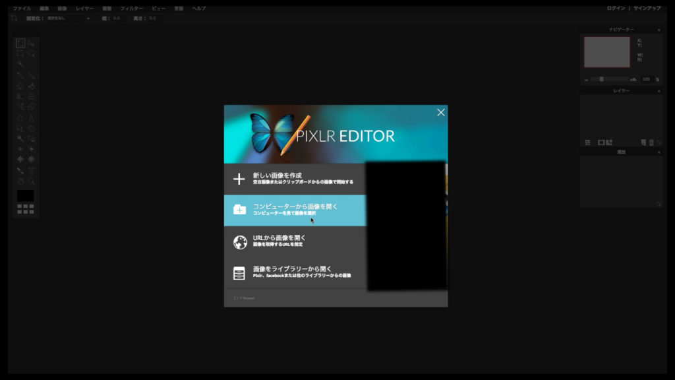Select the Brush tool
Viewport: 675px width, 380px height.
[x=32, y=75]
